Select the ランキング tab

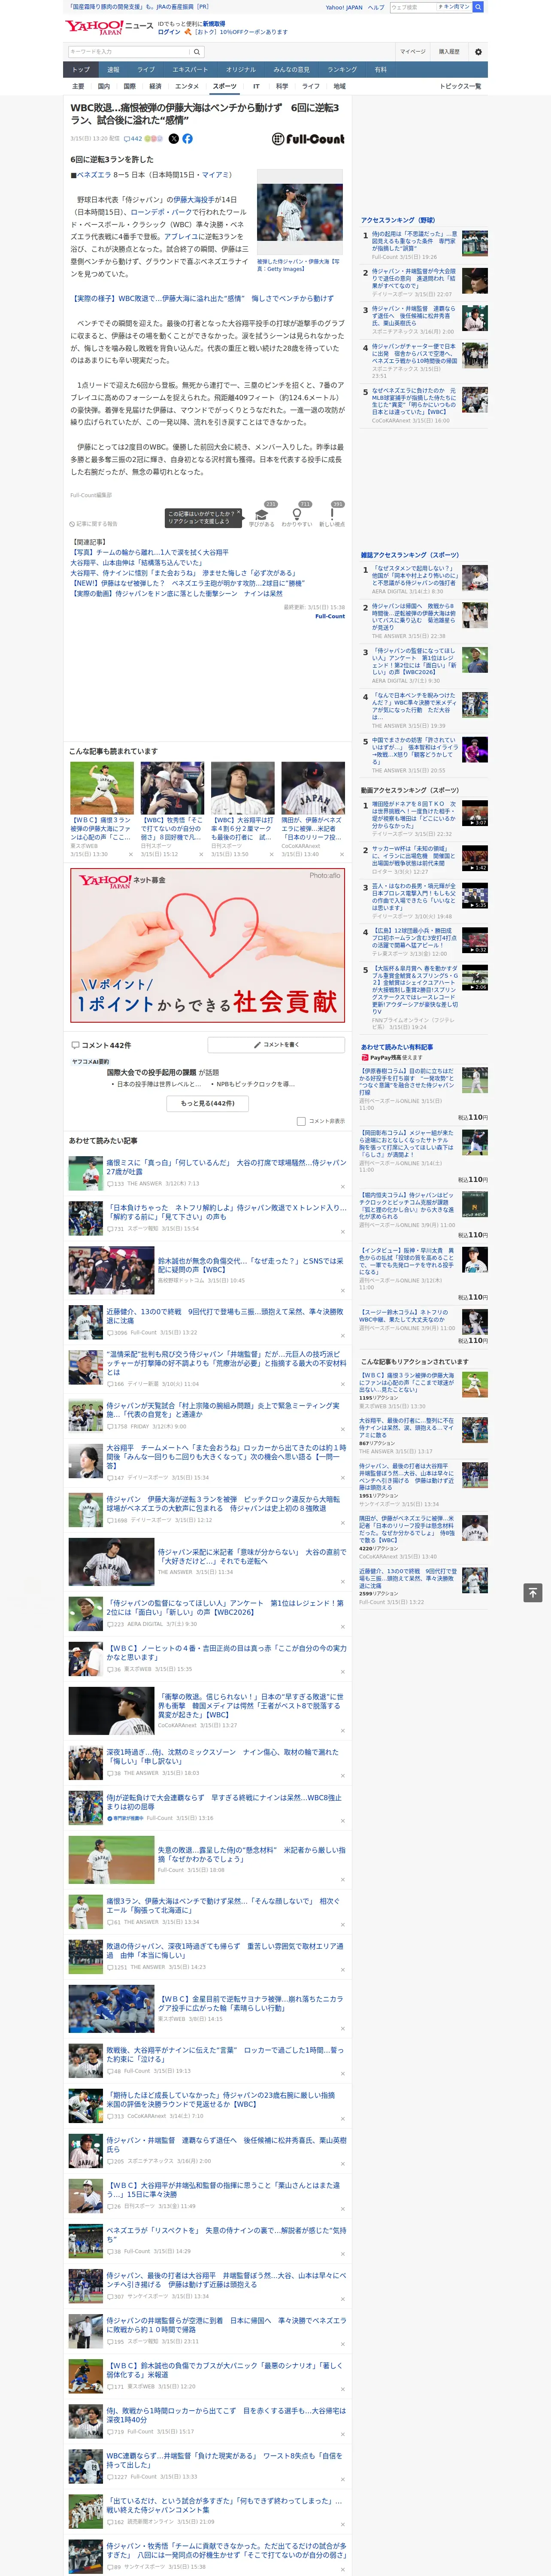click(342, 70)
